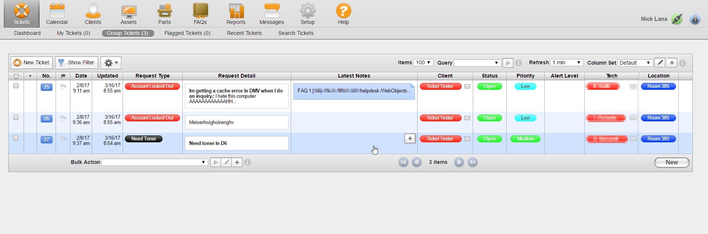
Task: Open ticket number 26
Action: tap(46, 119)
